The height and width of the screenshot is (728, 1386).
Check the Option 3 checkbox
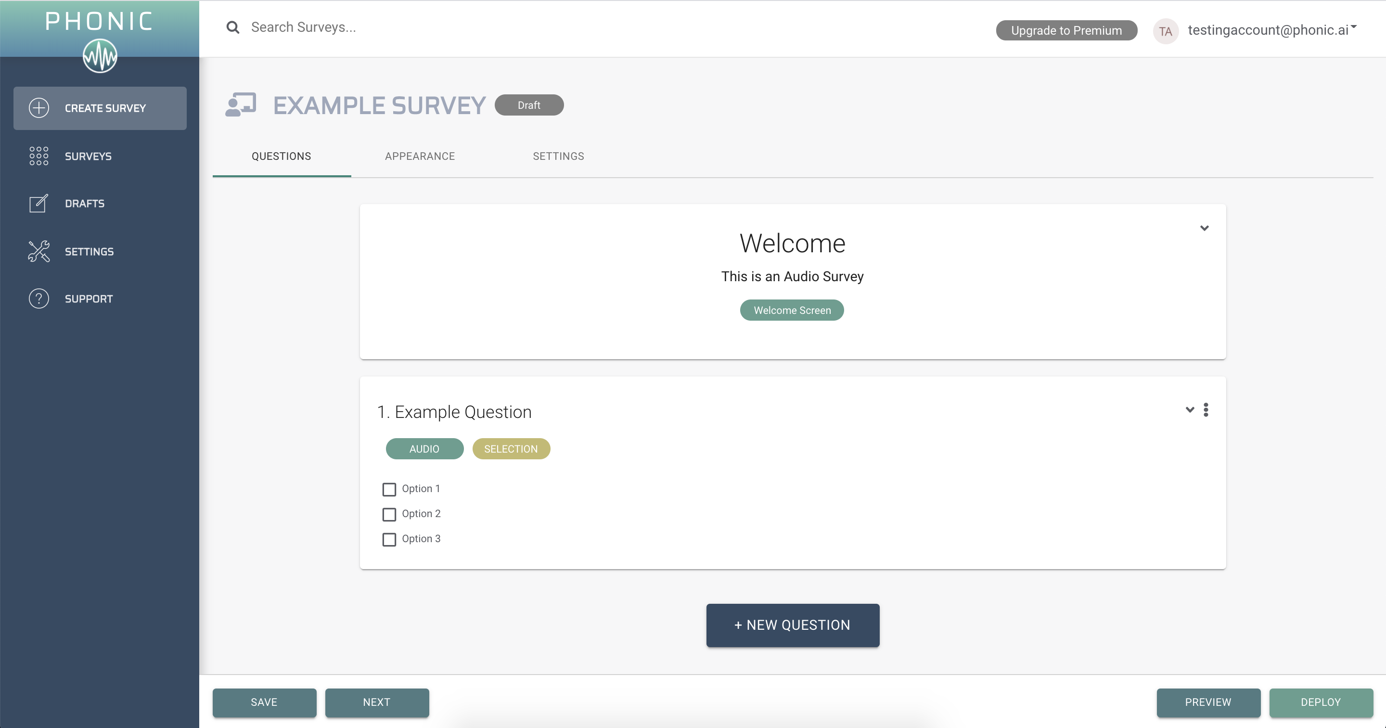point(389,540)
